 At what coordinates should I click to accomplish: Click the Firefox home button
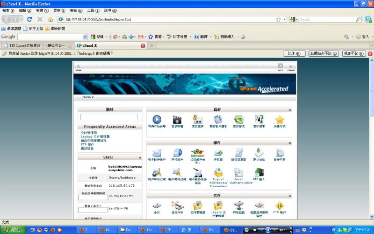(50, 19)
